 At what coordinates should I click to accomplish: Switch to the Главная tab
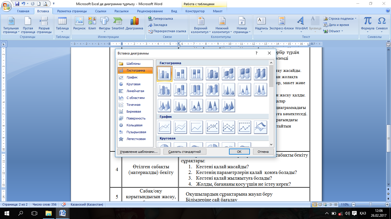click(x=23, y=11)
